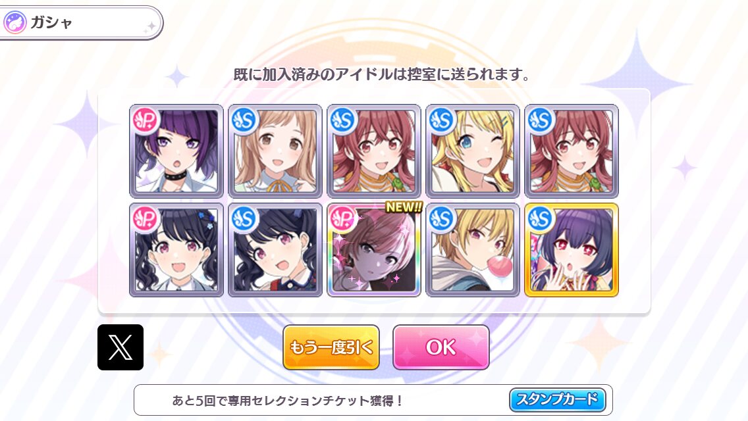Click the selection ticket progress message bar
748x421 pixels.
click(373, 400)
